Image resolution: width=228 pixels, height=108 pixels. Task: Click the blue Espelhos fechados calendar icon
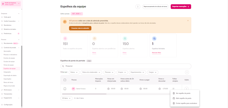pos(154,39)
